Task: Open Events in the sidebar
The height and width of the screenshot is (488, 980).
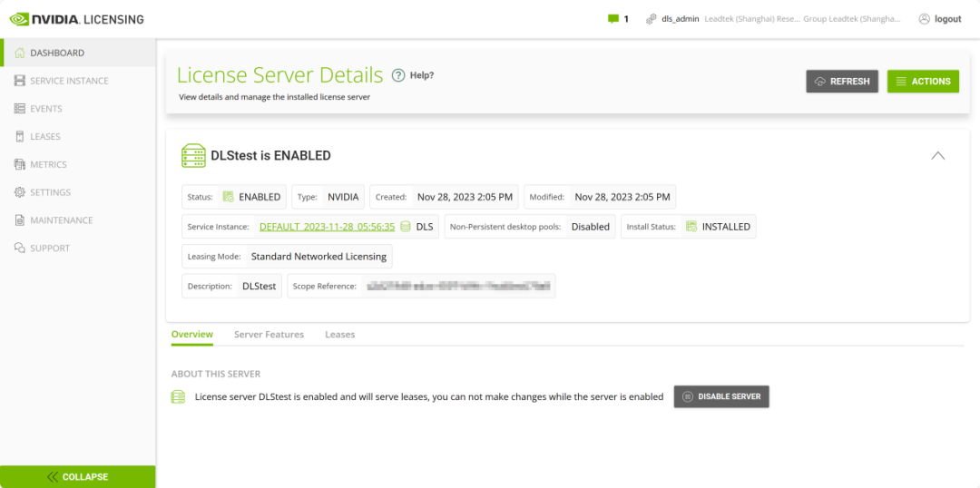Action: coord(77,109)
